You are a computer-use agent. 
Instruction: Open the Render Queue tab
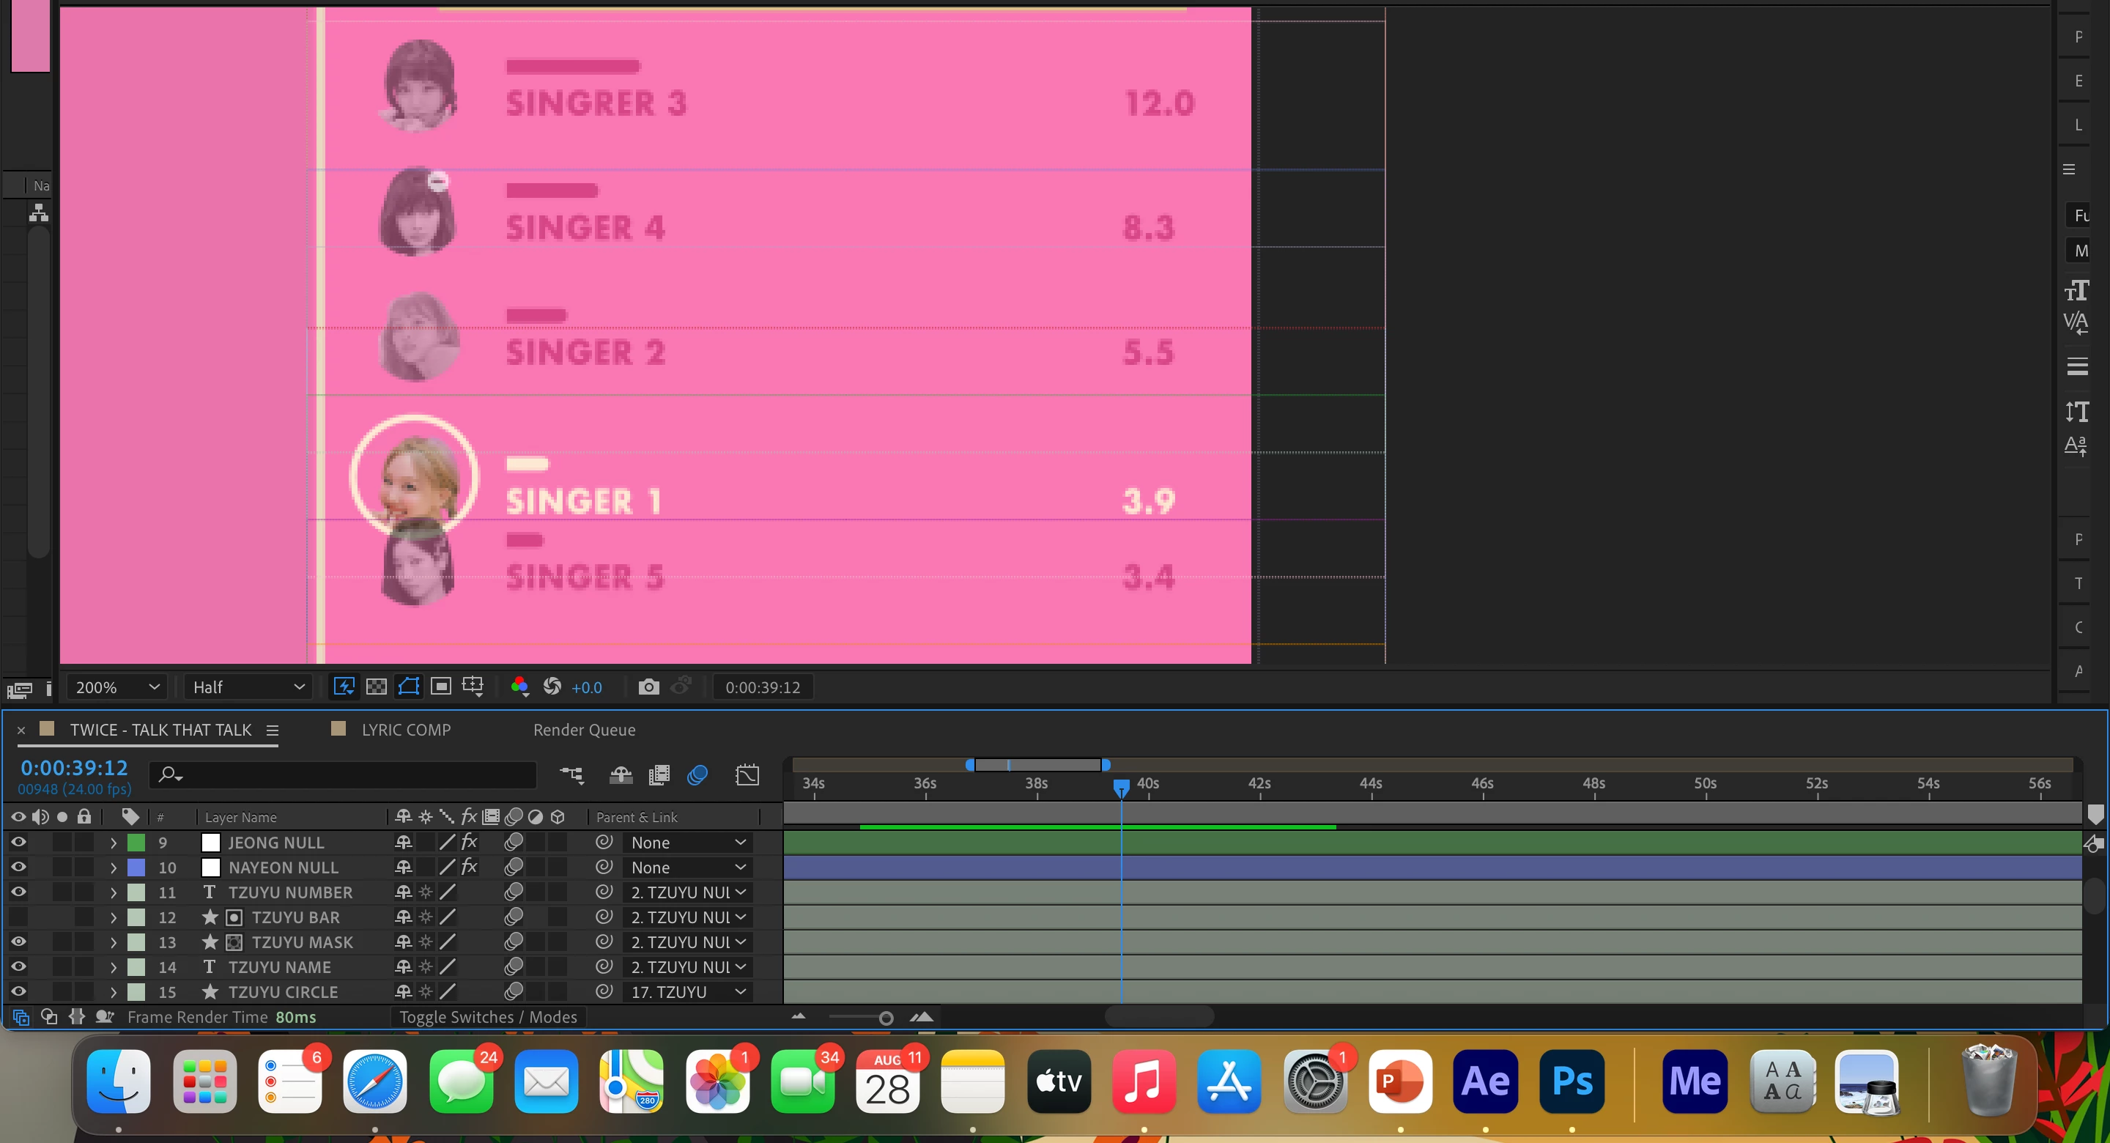584,729
